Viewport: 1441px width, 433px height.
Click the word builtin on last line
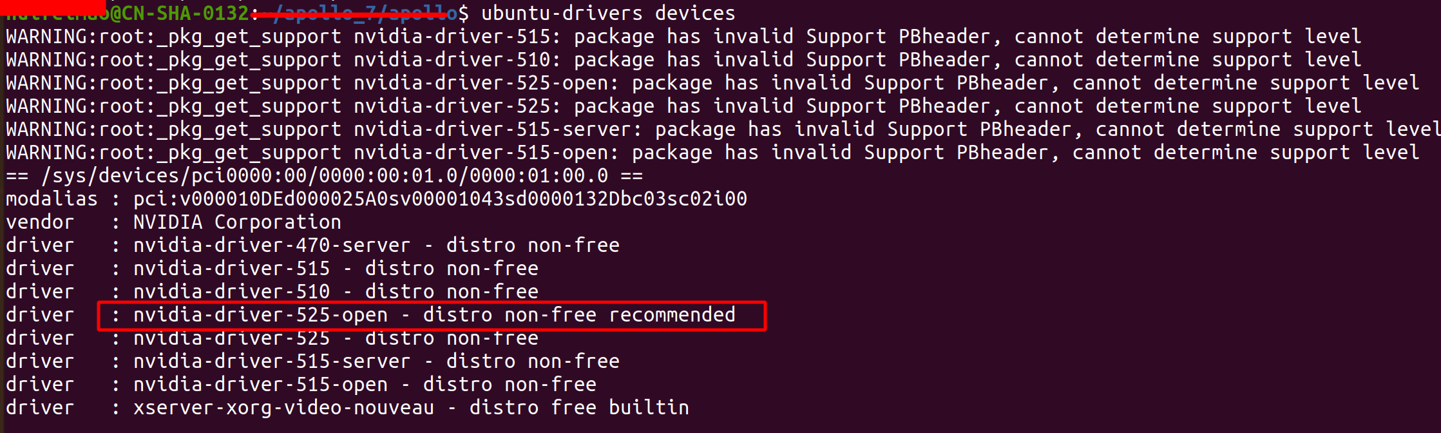click(x=649, y=408)
